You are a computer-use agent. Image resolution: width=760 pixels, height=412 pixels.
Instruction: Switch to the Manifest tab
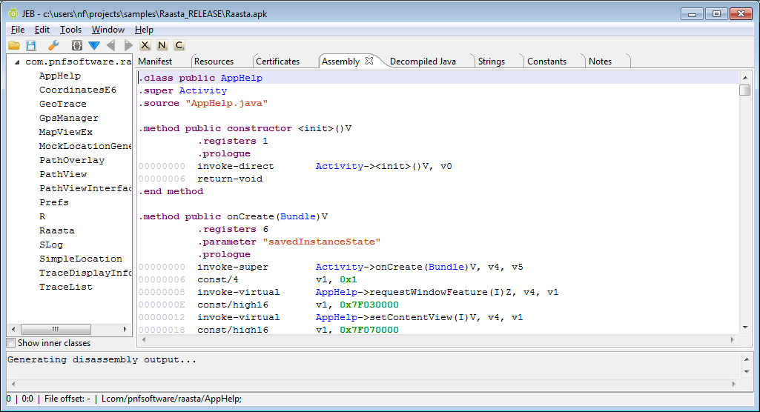(155, 62)
